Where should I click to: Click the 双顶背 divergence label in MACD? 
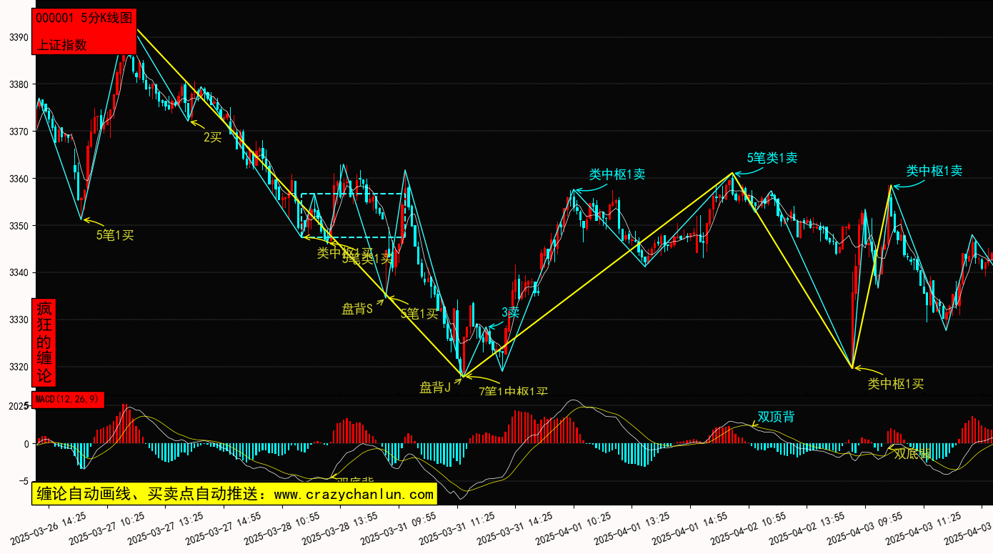click(x=776, y=416)
